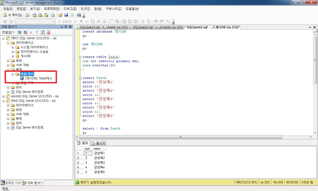318x191 pixels.
Task: Switch to SQLQuery2.sql tab
Action: [158, 27]
